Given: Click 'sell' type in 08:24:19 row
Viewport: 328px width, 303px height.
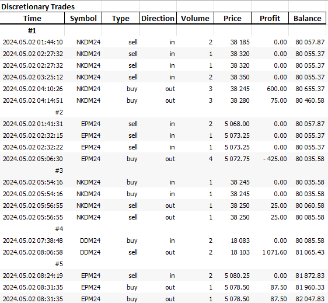Looking at the screenshot, I should coord(133,276).
